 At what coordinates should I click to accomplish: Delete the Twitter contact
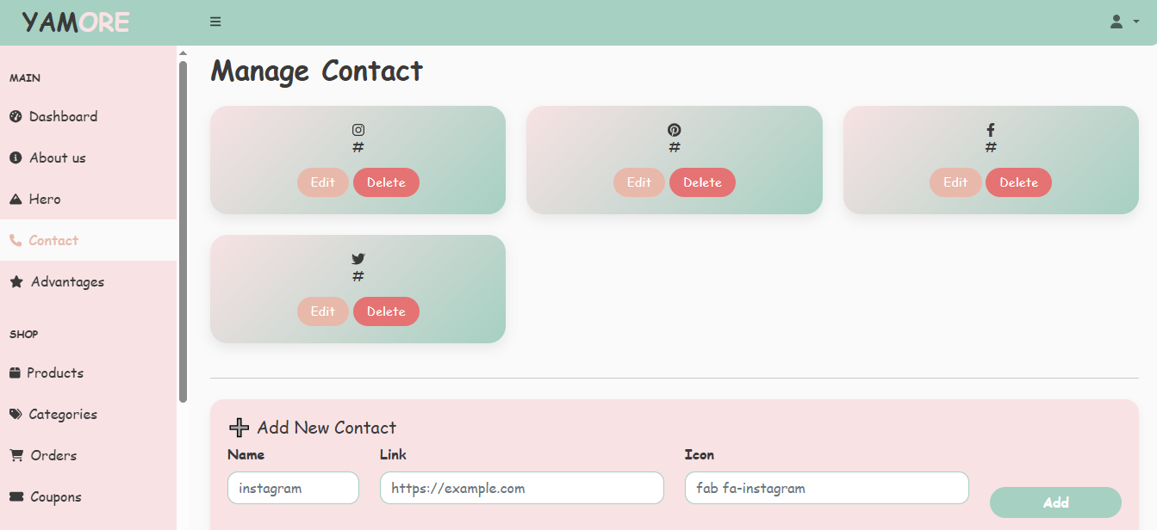(x=386, y=311)
